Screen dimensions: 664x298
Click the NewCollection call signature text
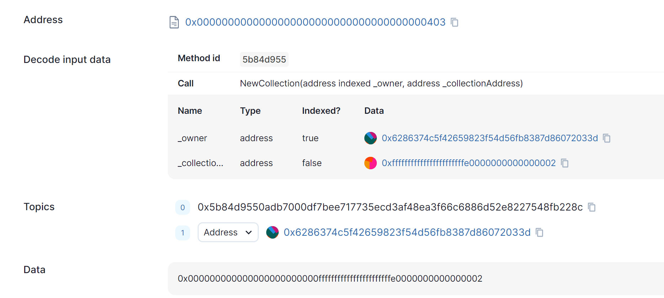coord(381,84)
